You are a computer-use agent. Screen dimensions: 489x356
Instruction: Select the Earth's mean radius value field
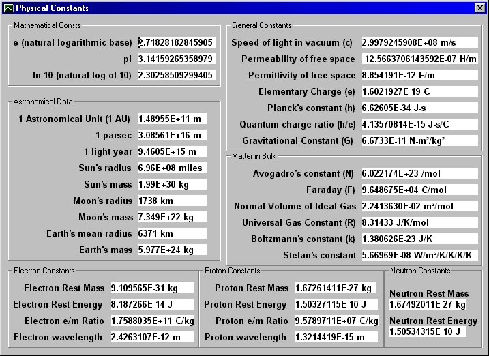172,233
